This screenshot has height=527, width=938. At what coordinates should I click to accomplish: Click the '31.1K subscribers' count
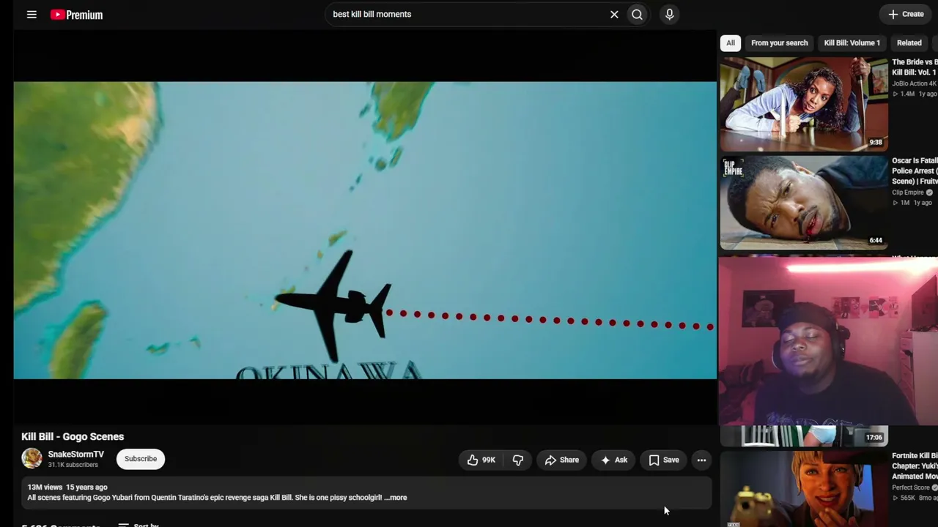pyautogui.click(x=73, y=466)
